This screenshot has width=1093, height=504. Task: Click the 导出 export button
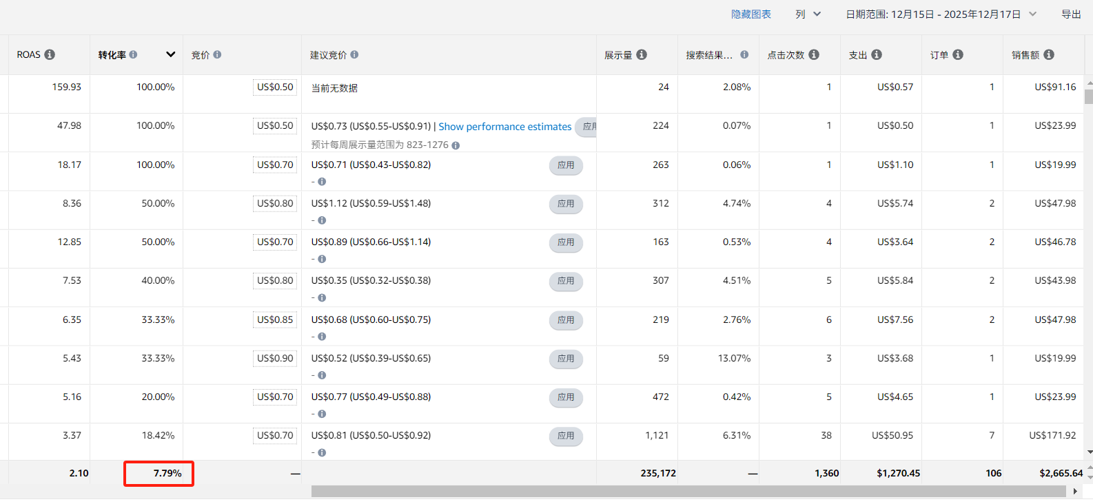[x=1071, y=14]
